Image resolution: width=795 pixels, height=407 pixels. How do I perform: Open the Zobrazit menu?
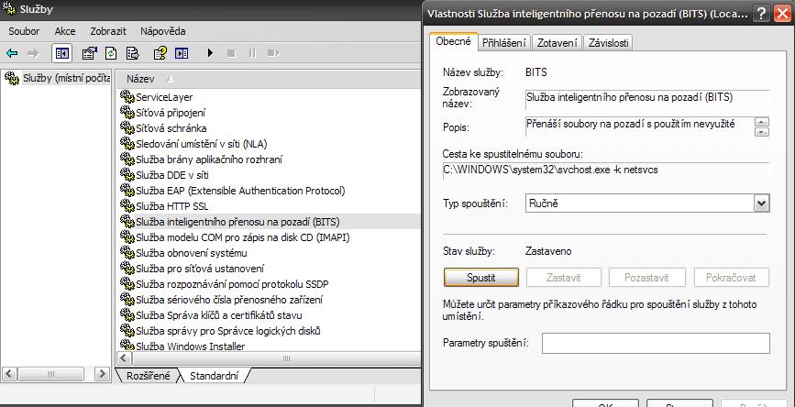108,31
